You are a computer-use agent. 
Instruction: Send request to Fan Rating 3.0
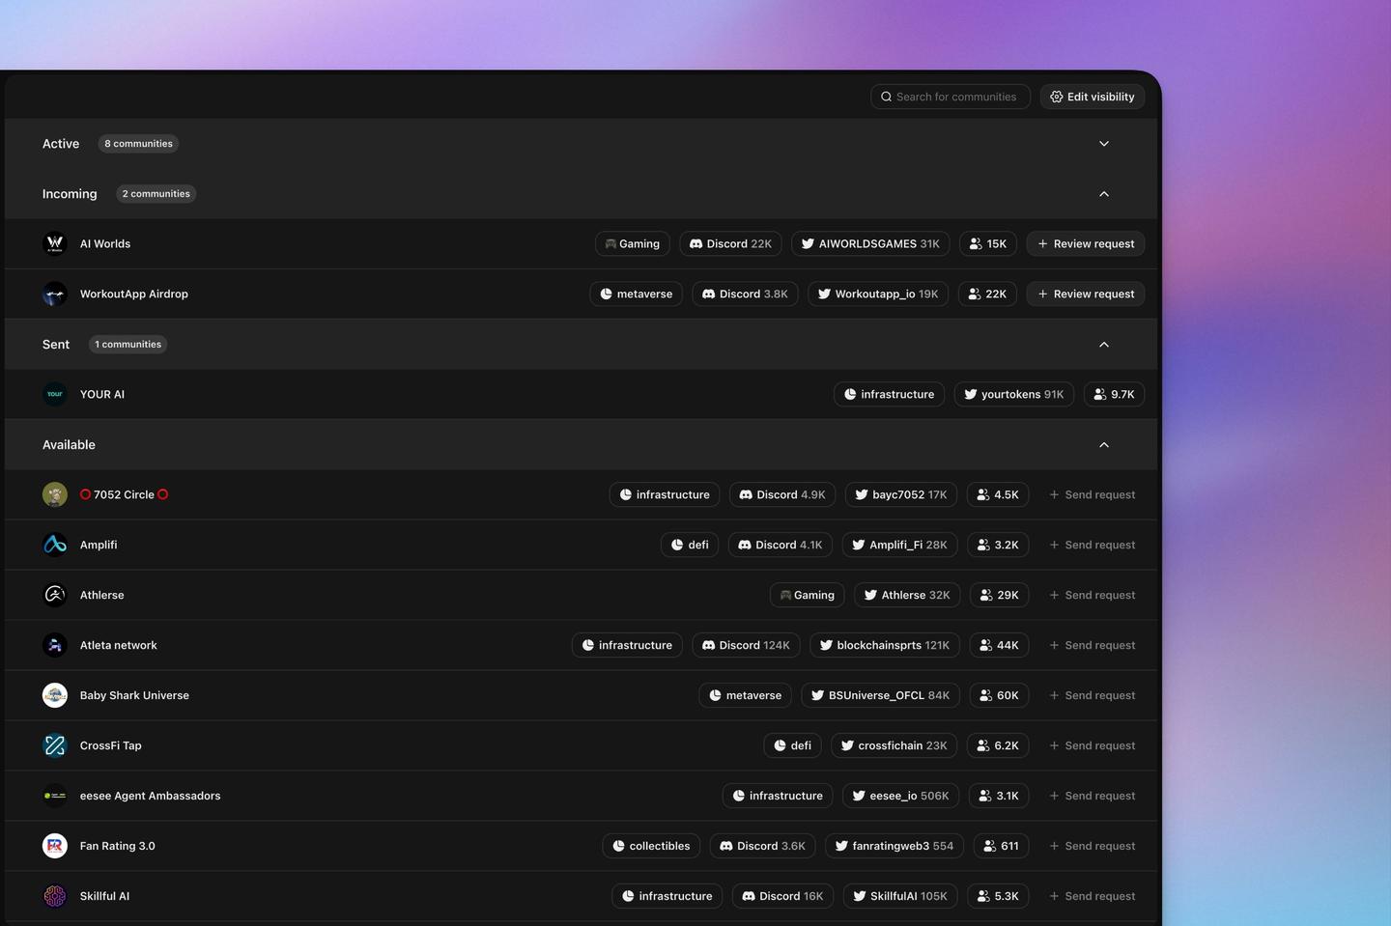click(1093, 846)
